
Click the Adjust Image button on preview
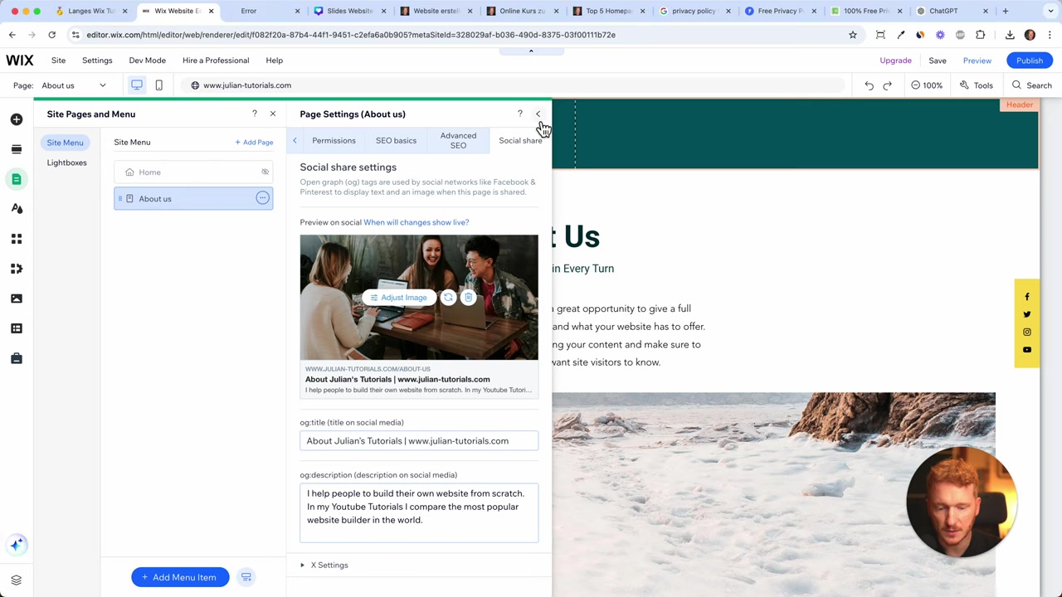[x=398, y=298]
